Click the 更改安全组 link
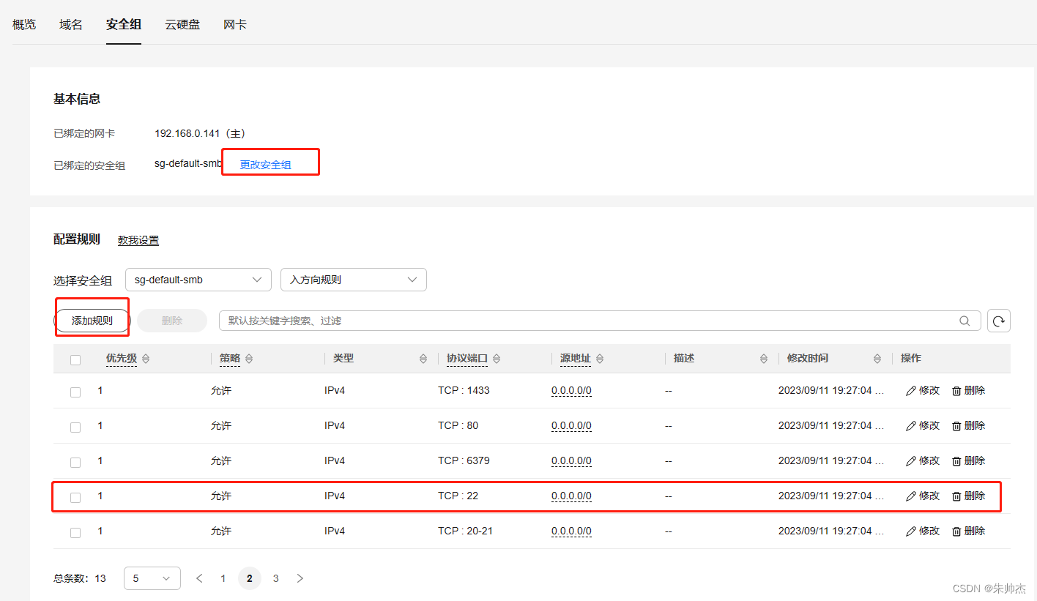Viewport: 1037px width, 601px height. pyautogui.click(x=266, y=165)
